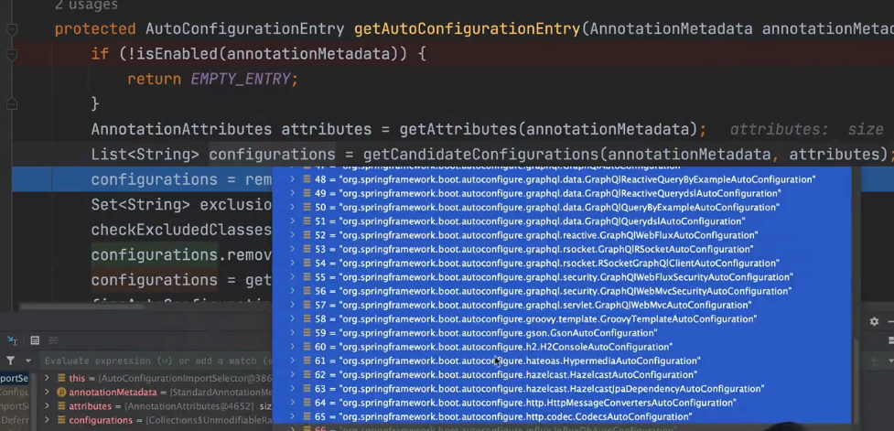Click the funnel filter icon in frames panel

click(x=10, y=361)
